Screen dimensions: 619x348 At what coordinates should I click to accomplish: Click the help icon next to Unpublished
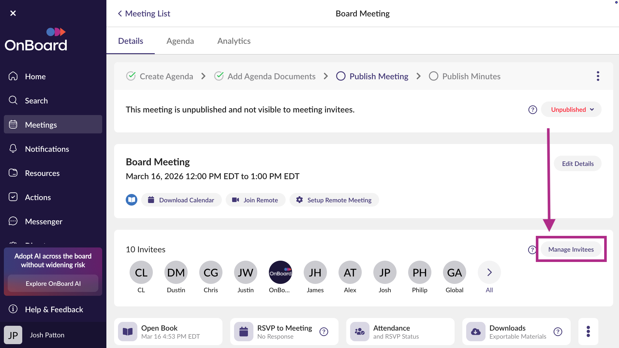tap(533, 110)
